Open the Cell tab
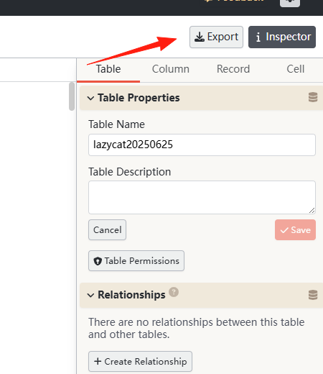The height and width of the screenshot is (374, 323). [x=296, y=69]
